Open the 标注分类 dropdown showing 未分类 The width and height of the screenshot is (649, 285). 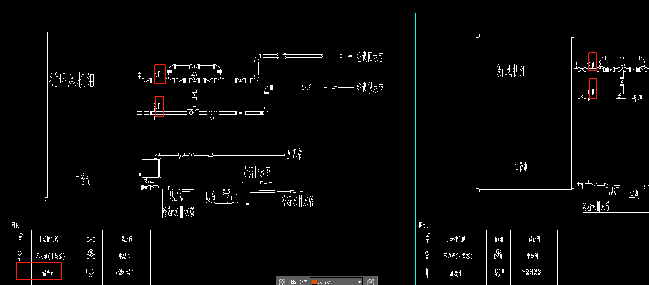(x=336, y=282)
